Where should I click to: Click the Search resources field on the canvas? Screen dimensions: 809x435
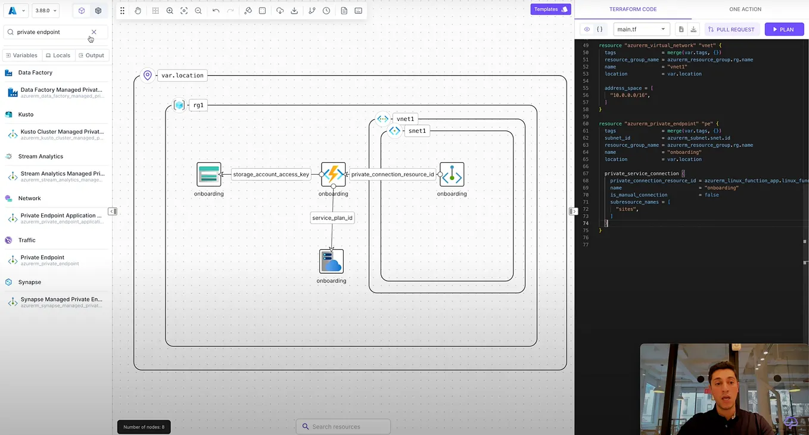(343, 426)
